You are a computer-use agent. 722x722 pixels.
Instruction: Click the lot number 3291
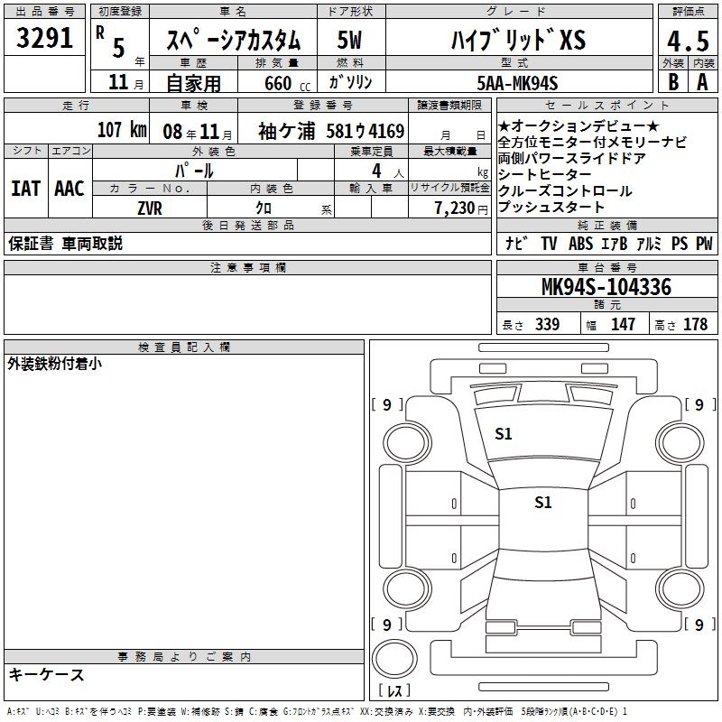click(44, 38)
